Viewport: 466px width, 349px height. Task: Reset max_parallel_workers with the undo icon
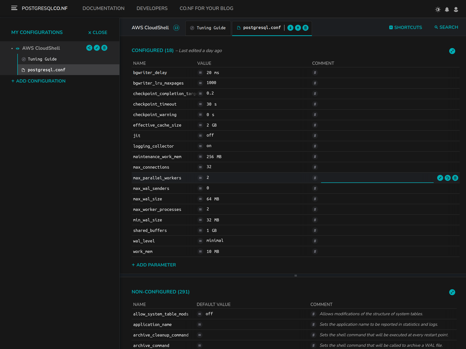coord(447,178)
